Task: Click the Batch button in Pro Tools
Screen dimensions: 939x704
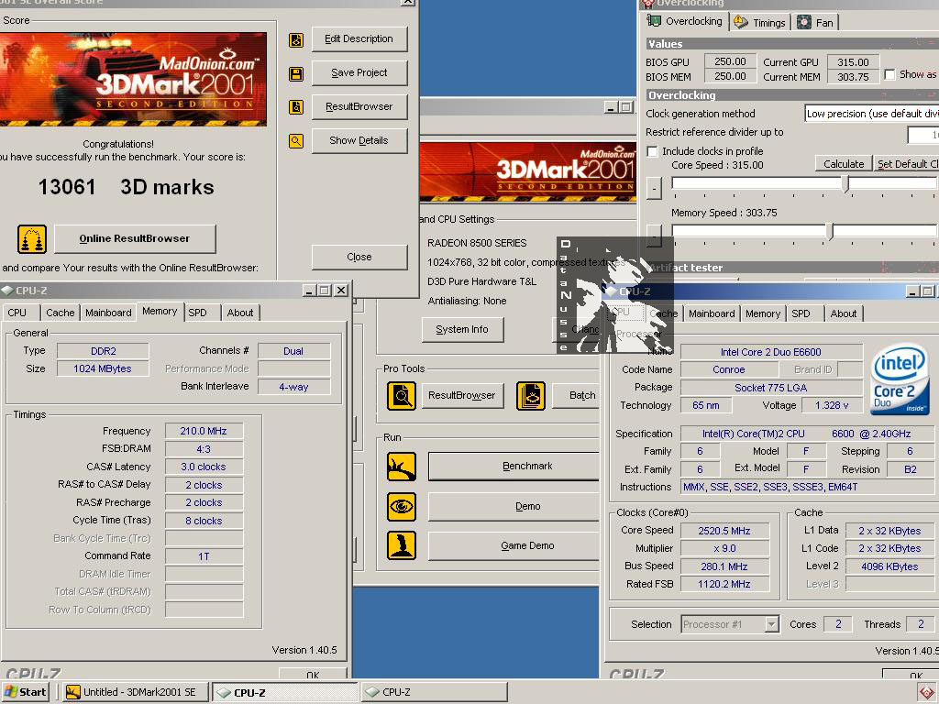Action: (576, 396)
